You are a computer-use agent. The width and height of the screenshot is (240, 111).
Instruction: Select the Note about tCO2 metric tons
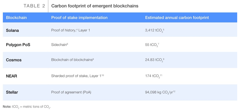[27, 107]
